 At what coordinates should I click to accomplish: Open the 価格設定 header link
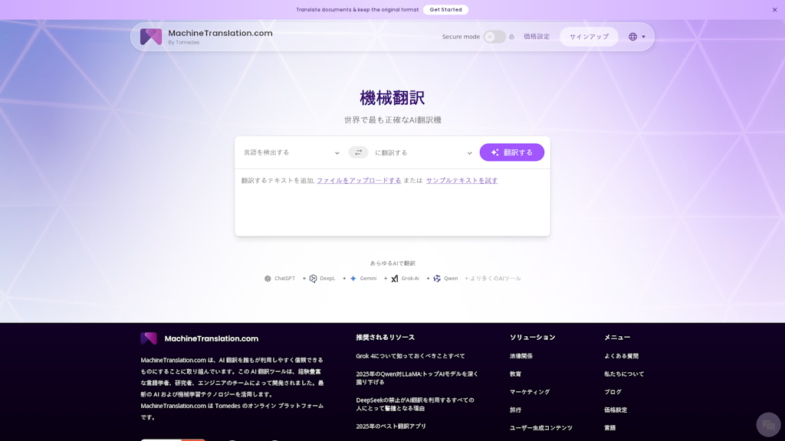[537, 37]
